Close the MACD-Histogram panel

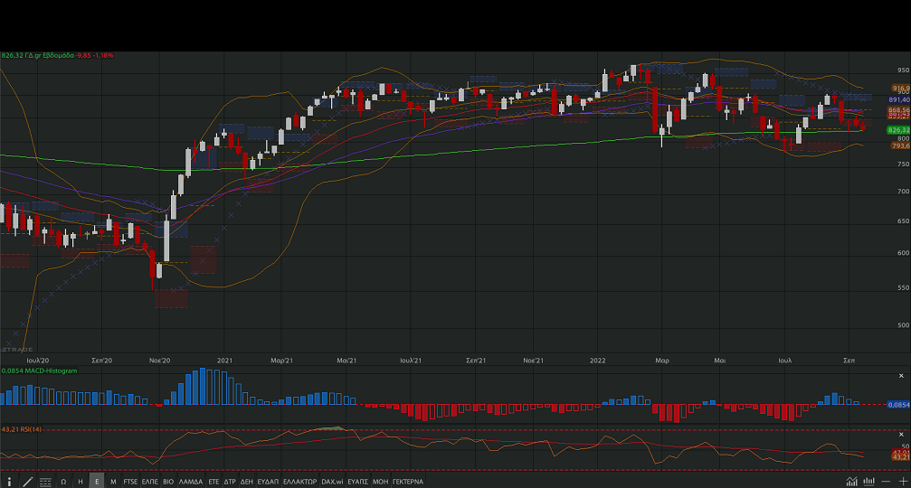[x=902, y=376]
